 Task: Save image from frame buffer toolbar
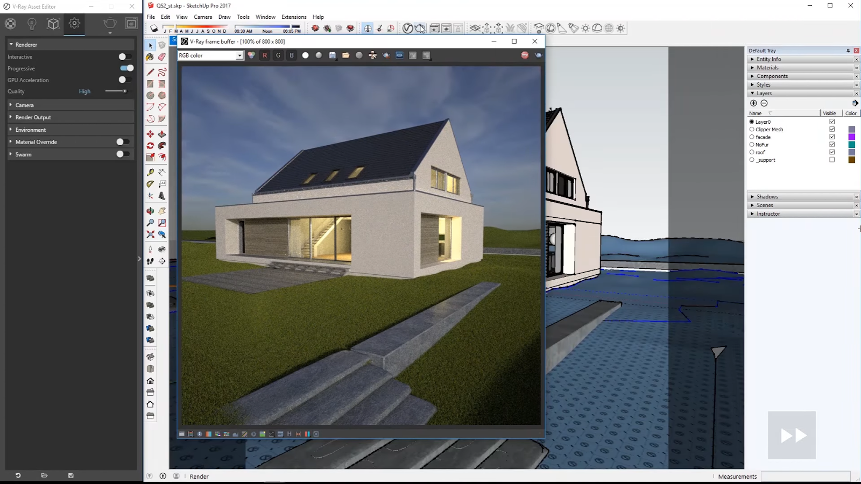[332, 55]
